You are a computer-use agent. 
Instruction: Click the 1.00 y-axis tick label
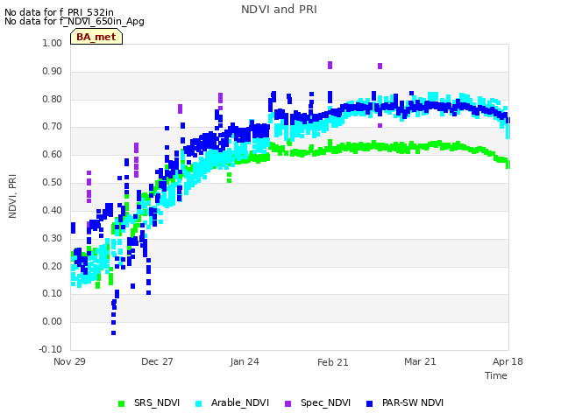tap(53, 43)
